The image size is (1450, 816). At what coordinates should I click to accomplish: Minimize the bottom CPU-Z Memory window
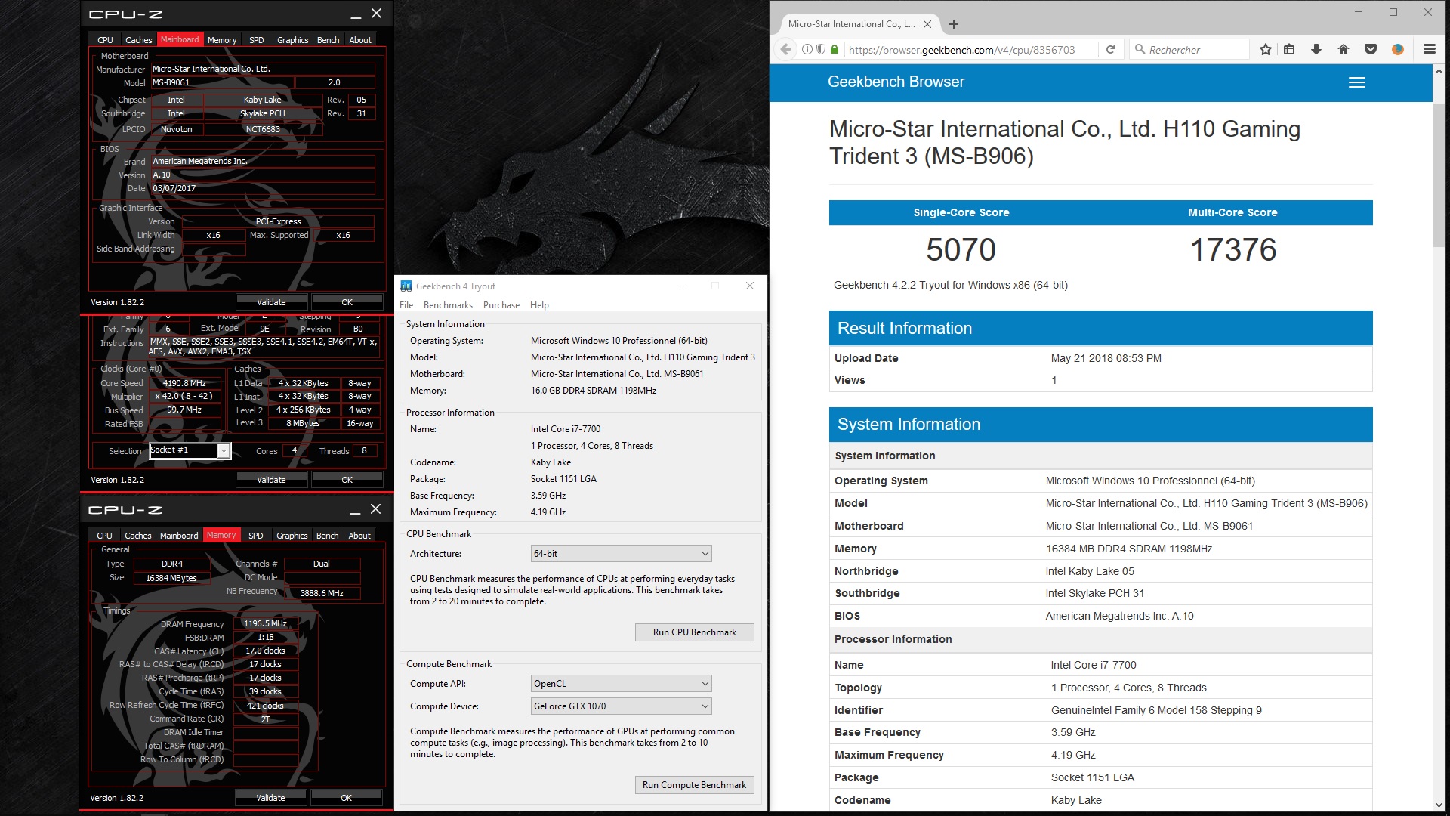pyautogui.click(x=355, y=510)
